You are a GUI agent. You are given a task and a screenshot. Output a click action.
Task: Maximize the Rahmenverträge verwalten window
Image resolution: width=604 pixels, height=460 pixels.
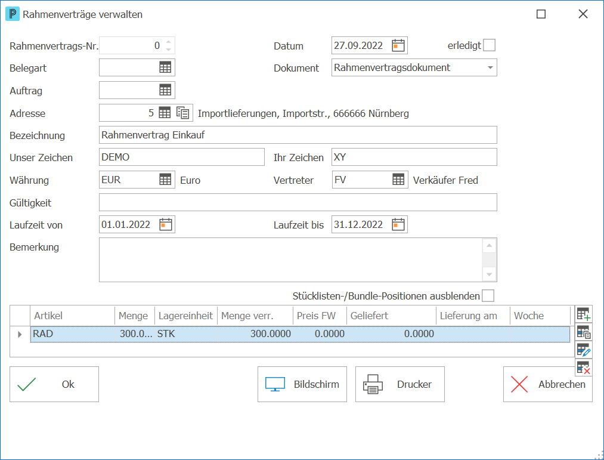[x=541, y=14]
